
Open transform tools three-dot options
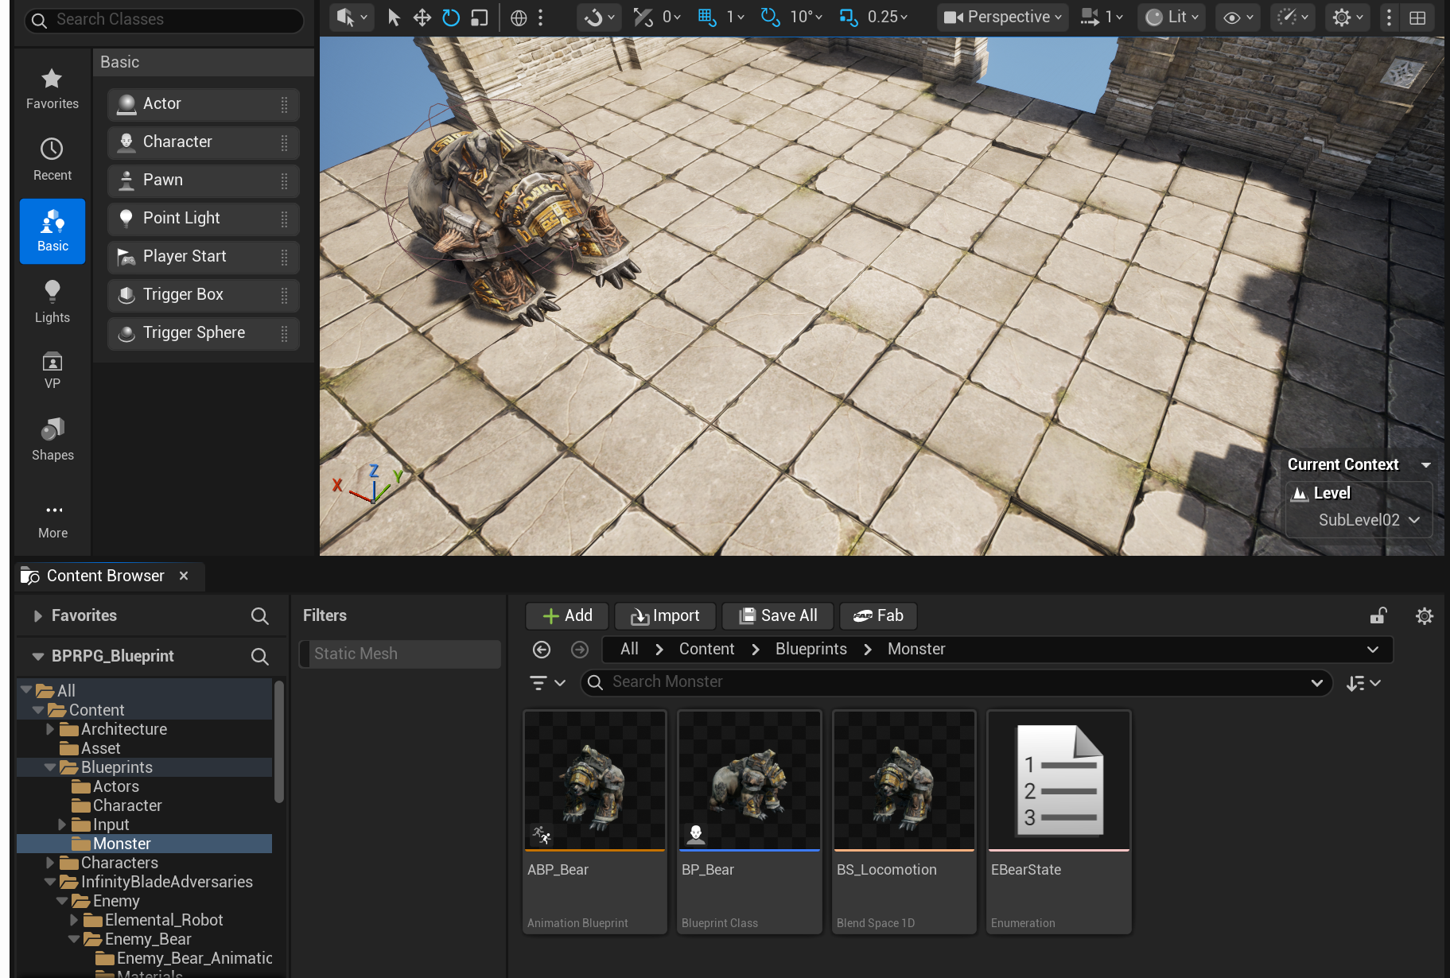click(x=541, y=17)
